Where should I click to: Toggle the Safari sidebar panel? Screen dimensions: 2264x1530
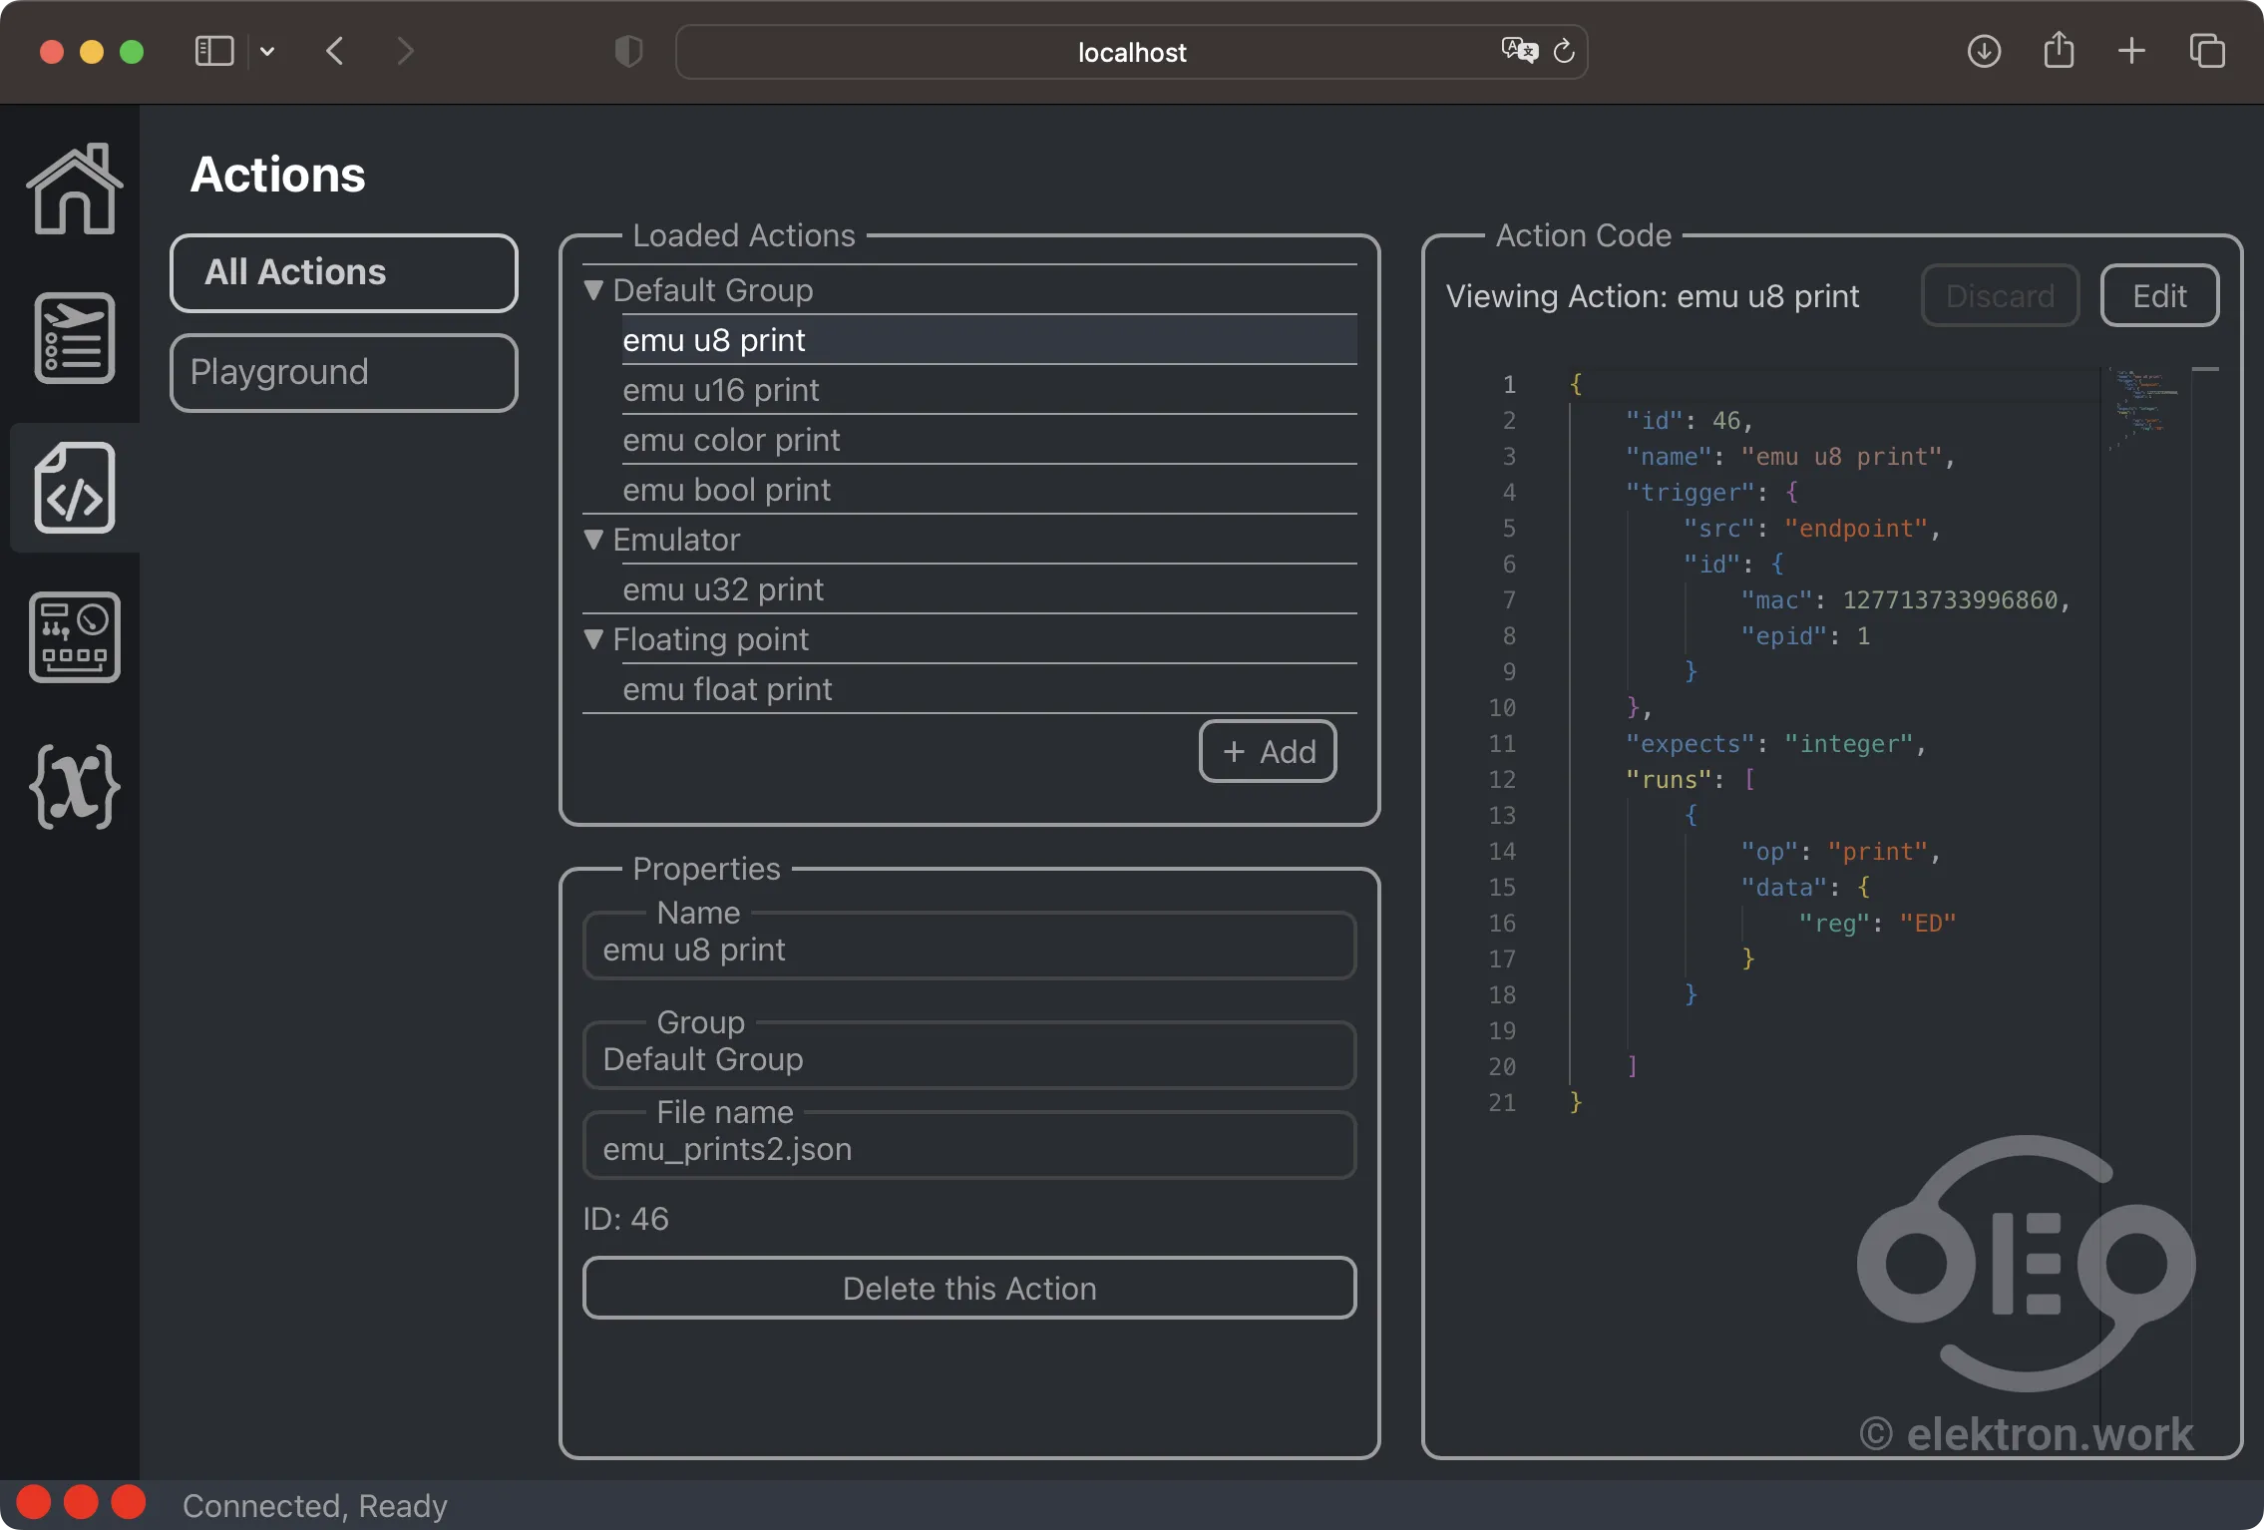tap(213, 51)
